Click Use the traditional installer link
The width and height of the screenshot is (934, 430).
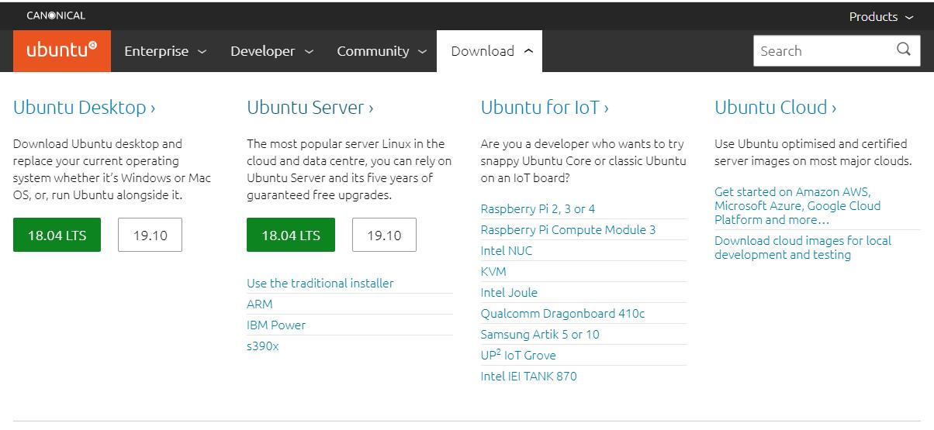pos(320,284)
